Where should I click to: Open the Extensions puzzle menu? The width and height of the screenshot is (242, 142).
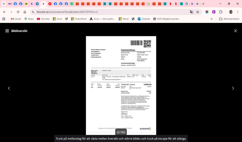pyautogui.click(x=221, y=12)
